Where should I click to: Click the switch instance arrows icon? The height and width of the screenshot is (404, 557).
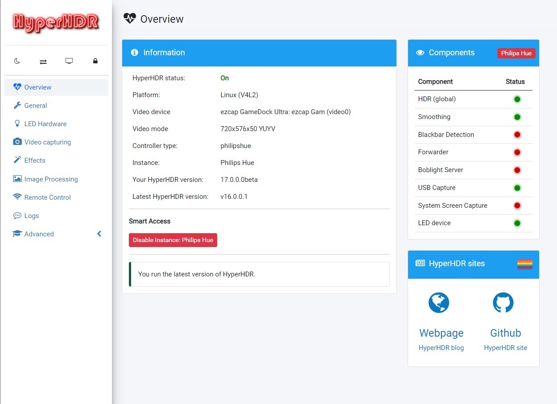(x=43, y=62)
